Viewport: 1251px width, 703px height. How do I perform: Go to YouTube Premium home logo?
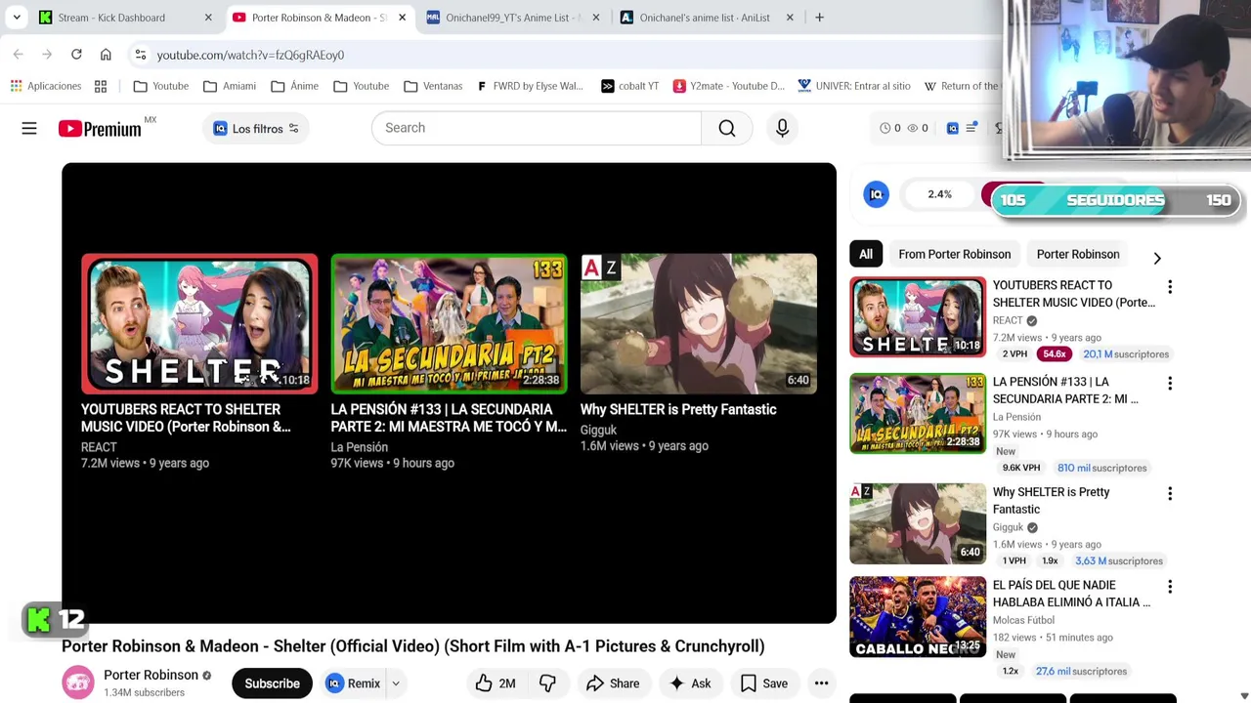[100, 128]
